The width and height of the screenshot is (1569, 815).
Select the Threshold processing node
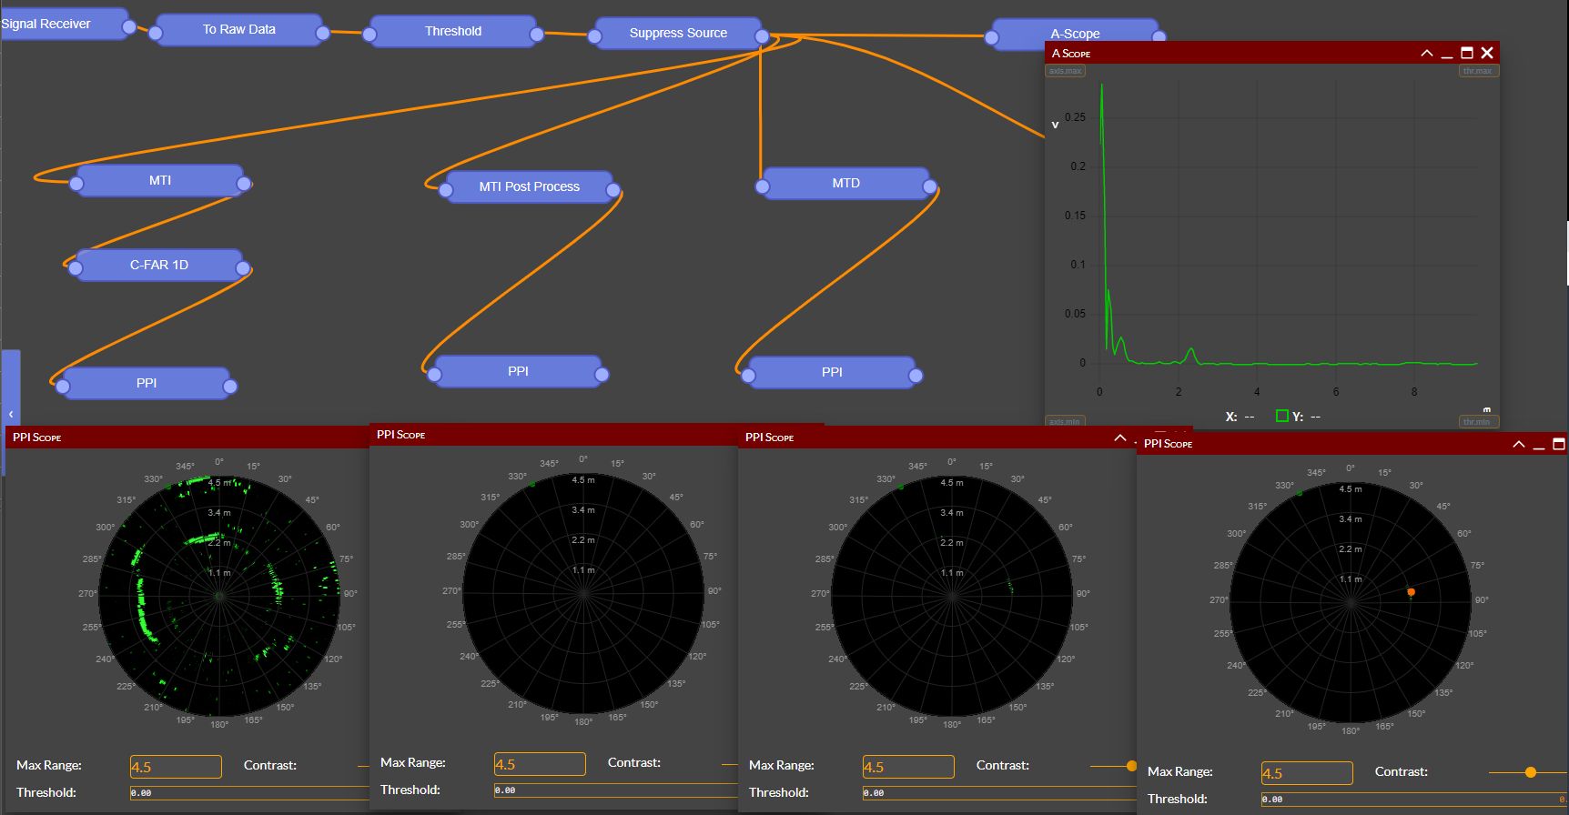click(x=452, y=32)
